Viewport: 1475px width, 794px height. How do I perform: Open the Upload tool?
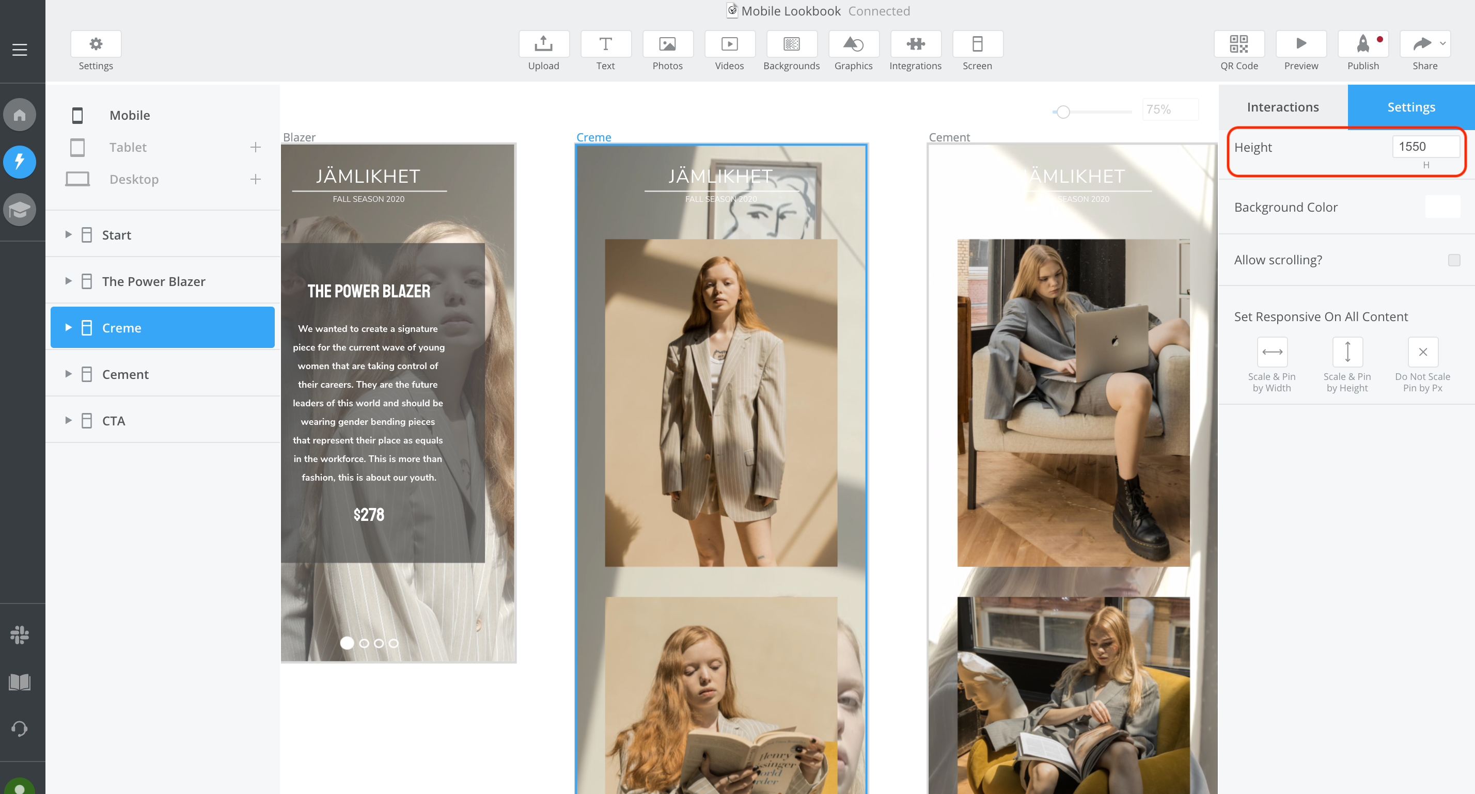[543, 44]
